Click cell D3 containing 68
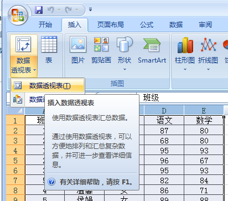Image resolution: width=228 pixels, height=201 pixels. coord(164,141)
